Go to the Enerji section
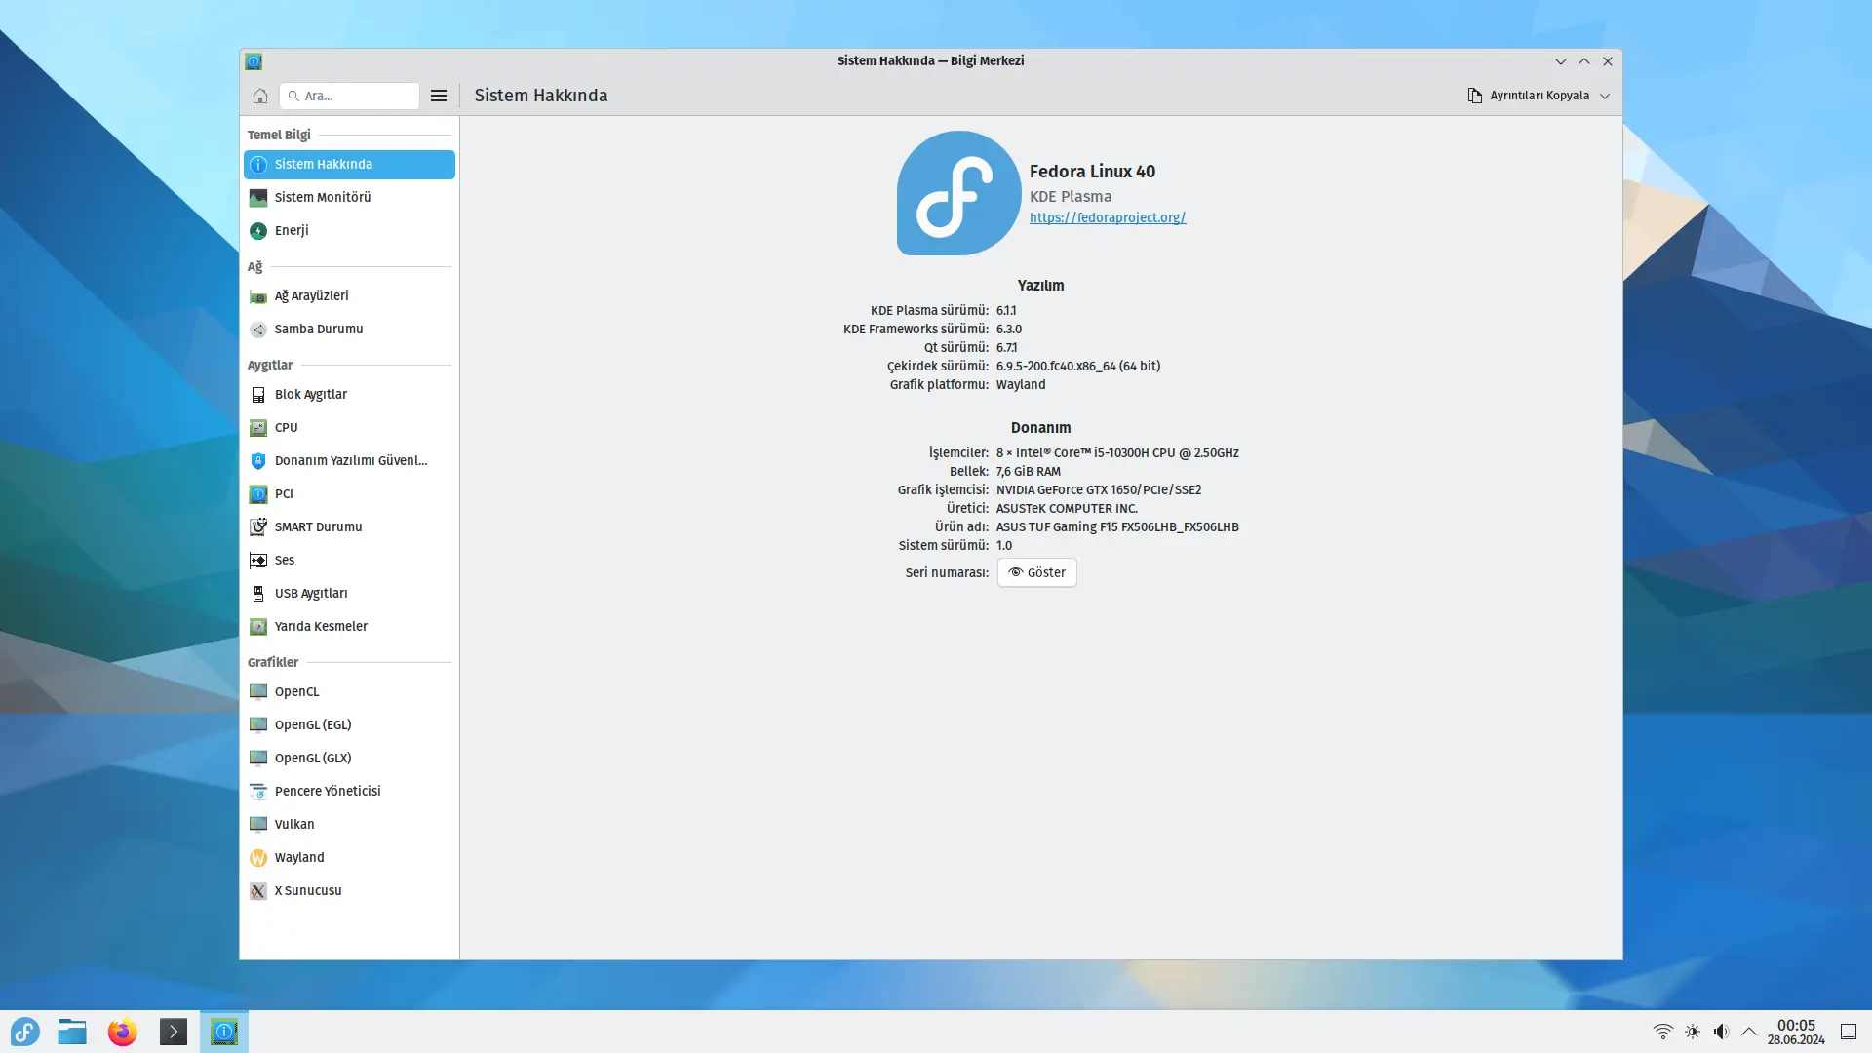Viewport: 1872px width, 1053px height. pyautogui.click(x=349, y=231)
